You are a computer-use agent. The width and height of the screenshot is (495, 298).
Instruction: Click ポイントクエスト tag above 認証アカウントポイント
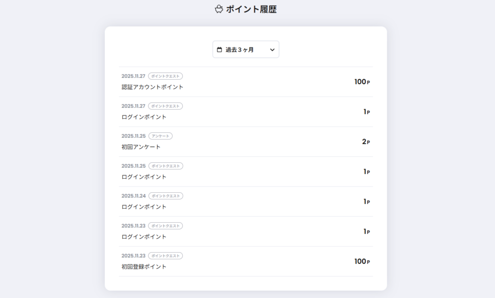click(165, 76)
